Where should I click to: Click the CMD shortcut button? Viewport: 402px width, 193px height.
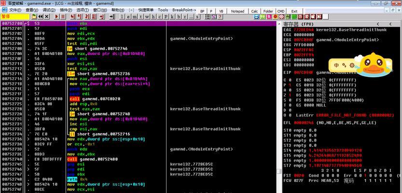pyautogui.click(x=281, y=11)
